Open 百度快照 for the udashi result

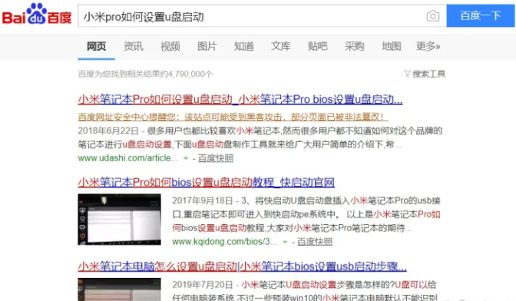[x=216, y=158]
